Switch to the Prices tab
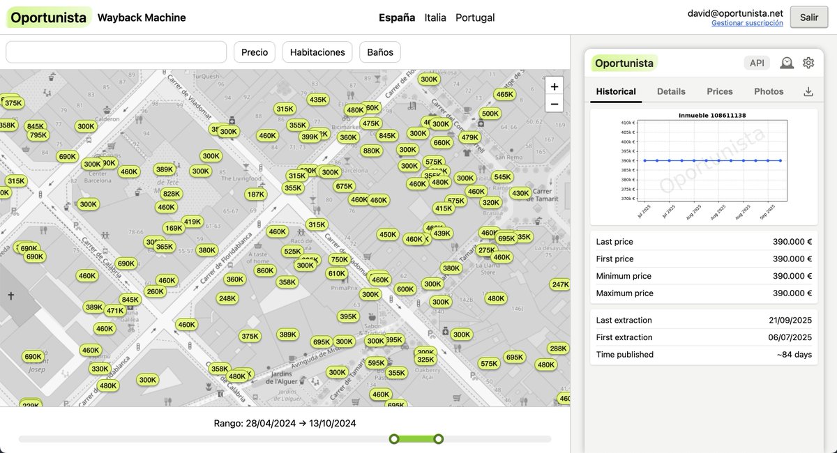Screen dimensions: 837x453 (720, 91)
